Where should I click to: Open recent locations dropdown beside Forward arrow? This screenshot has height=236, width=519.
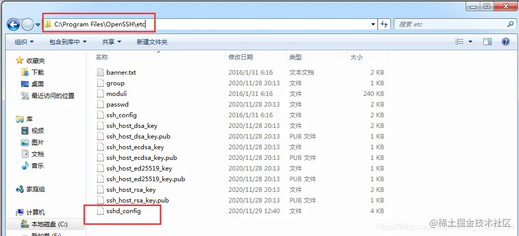tap(38, 24)
